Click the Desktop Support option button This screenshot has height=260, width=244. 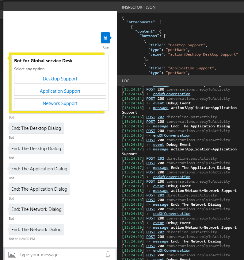tap(60, 79)
